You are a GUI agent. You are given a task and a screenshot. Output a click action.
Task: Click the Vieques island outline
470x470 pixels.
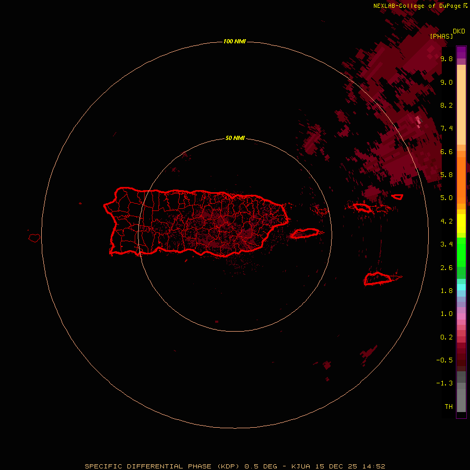tap(305, 233)
